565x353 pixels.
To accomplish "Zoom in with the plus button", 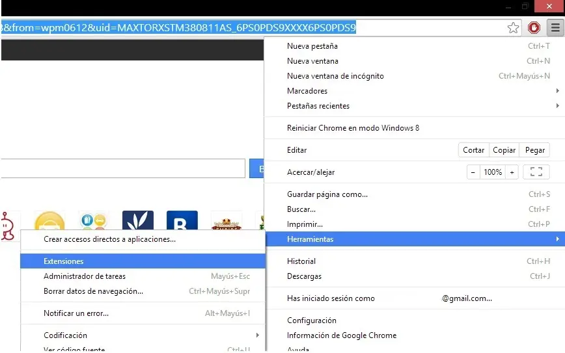I will pos(512,172).
